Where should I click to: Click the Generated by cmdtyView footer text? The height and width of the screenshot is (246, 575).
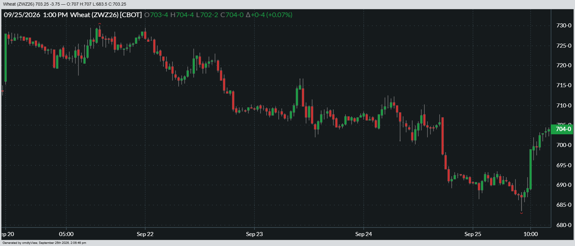(x=44, y=243)
